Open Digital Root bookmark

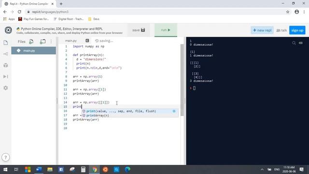point(69,19)
